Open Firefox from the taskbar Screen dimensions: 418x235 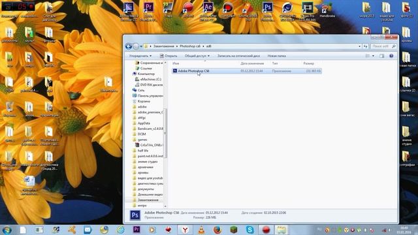[x=217, y=230]
